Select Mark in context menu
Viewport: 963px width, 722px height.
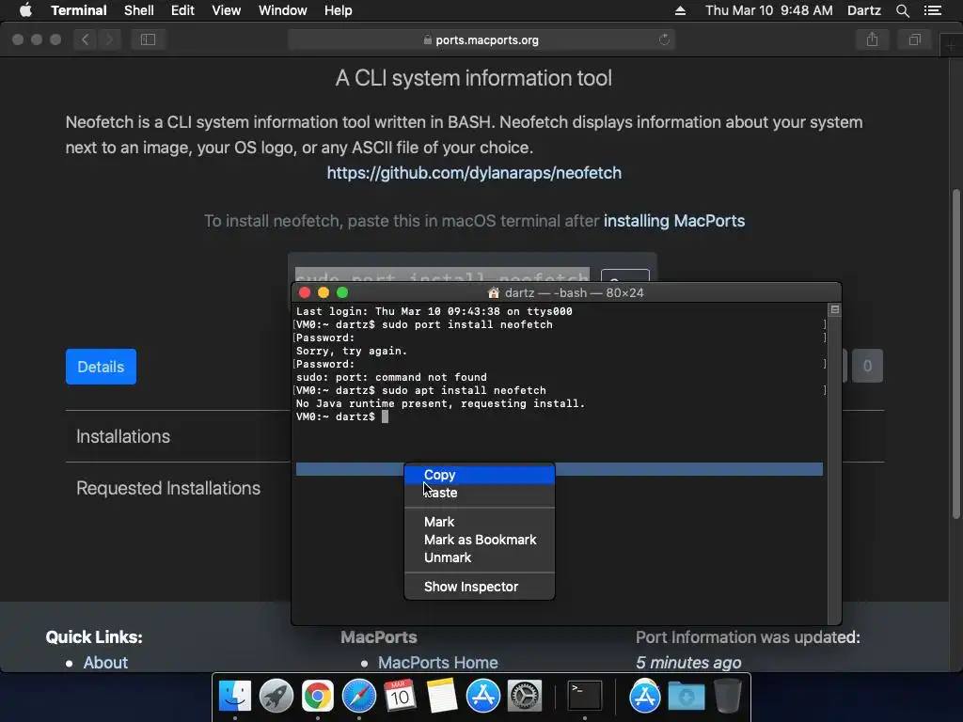(480, 522)
